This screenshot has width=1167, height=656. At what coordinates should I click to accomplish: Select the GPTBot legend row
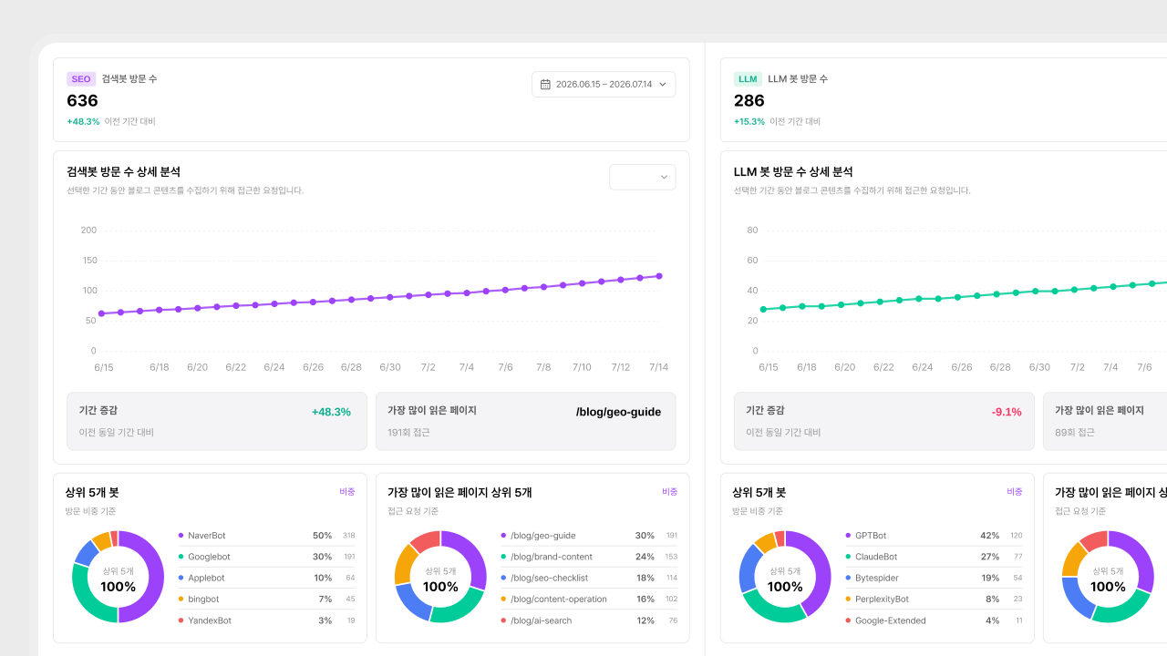point(934,536)
